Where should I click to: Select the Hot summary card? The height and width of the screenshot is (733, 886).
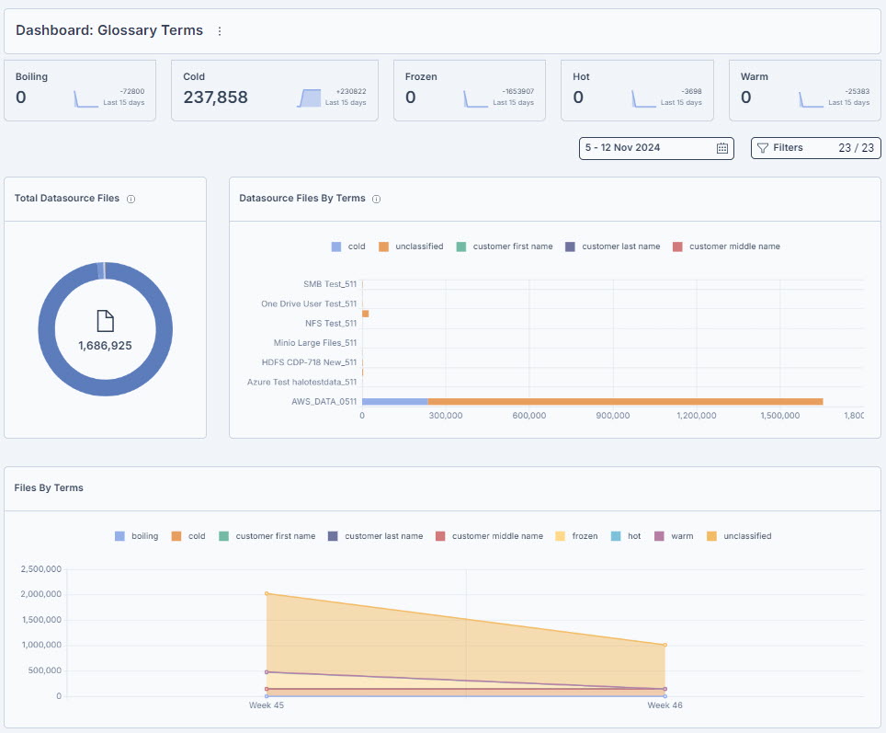point(637,90)
